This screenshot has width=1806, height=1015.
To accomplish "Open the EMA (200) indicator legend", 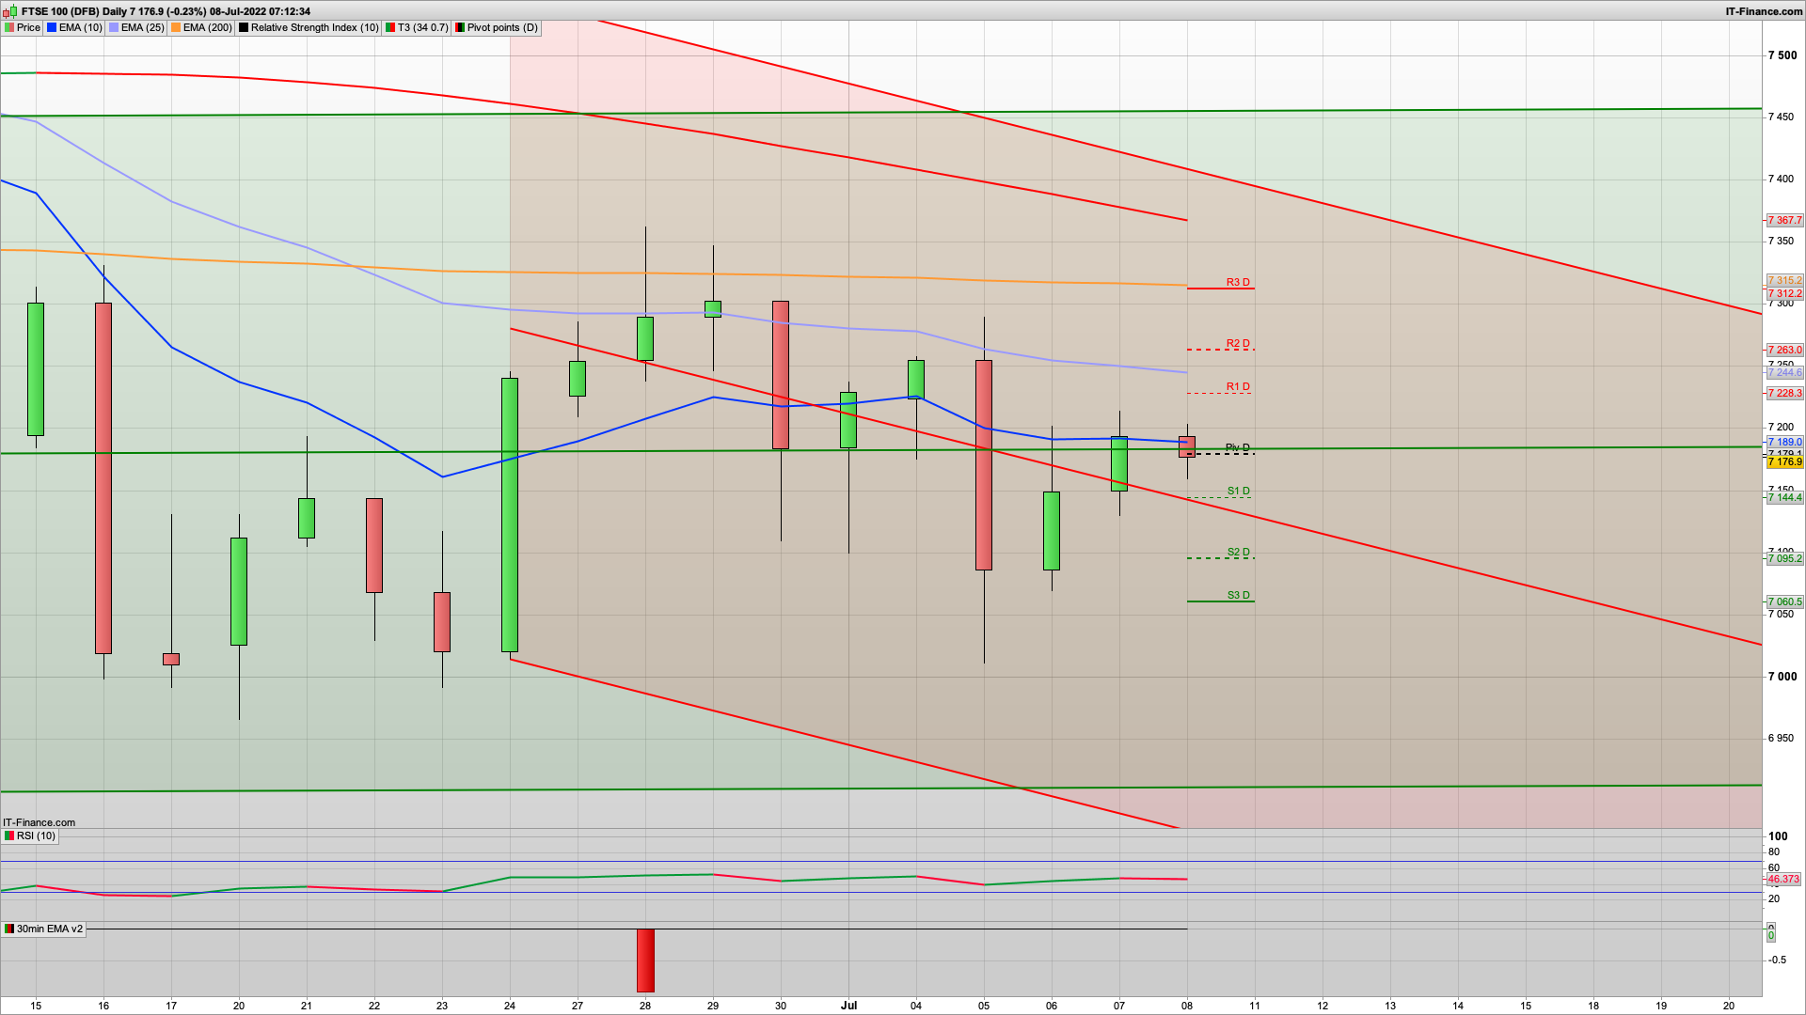I will [x=201, y=27].
